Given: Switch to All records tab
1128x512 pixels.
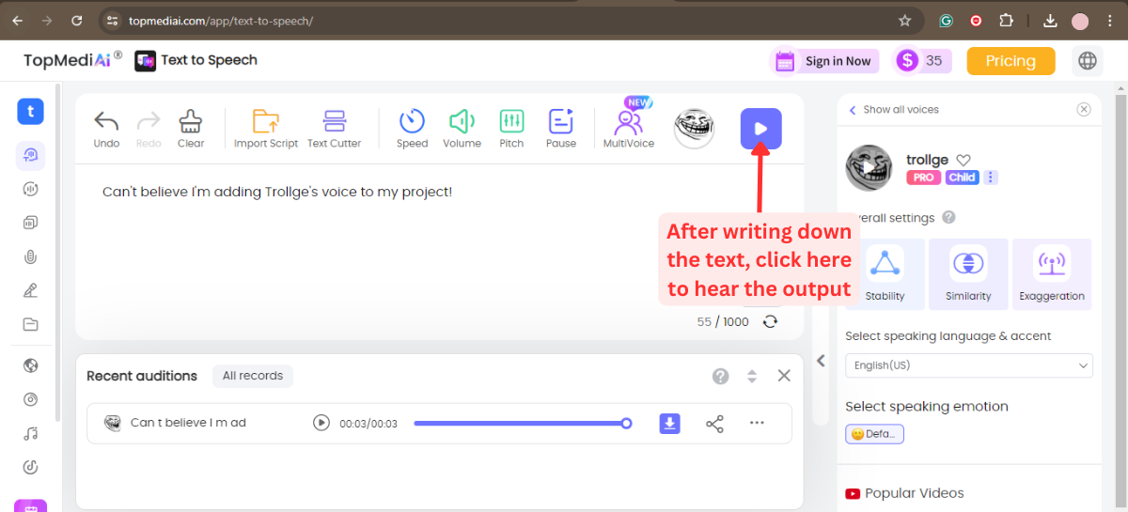Looking at the screenshot, I should pos(253,376).
